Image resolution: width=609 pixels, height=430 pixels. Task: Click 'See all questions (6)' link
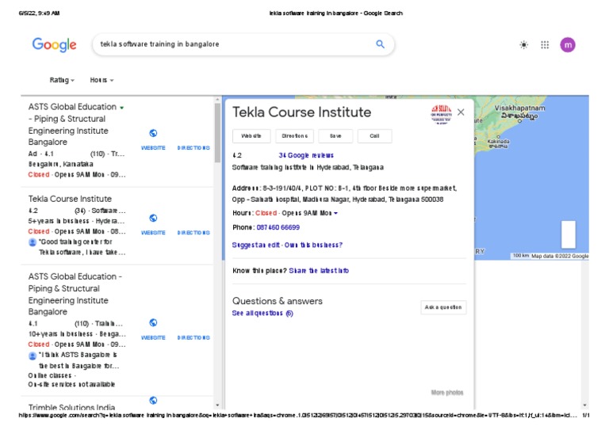[262, 314]
